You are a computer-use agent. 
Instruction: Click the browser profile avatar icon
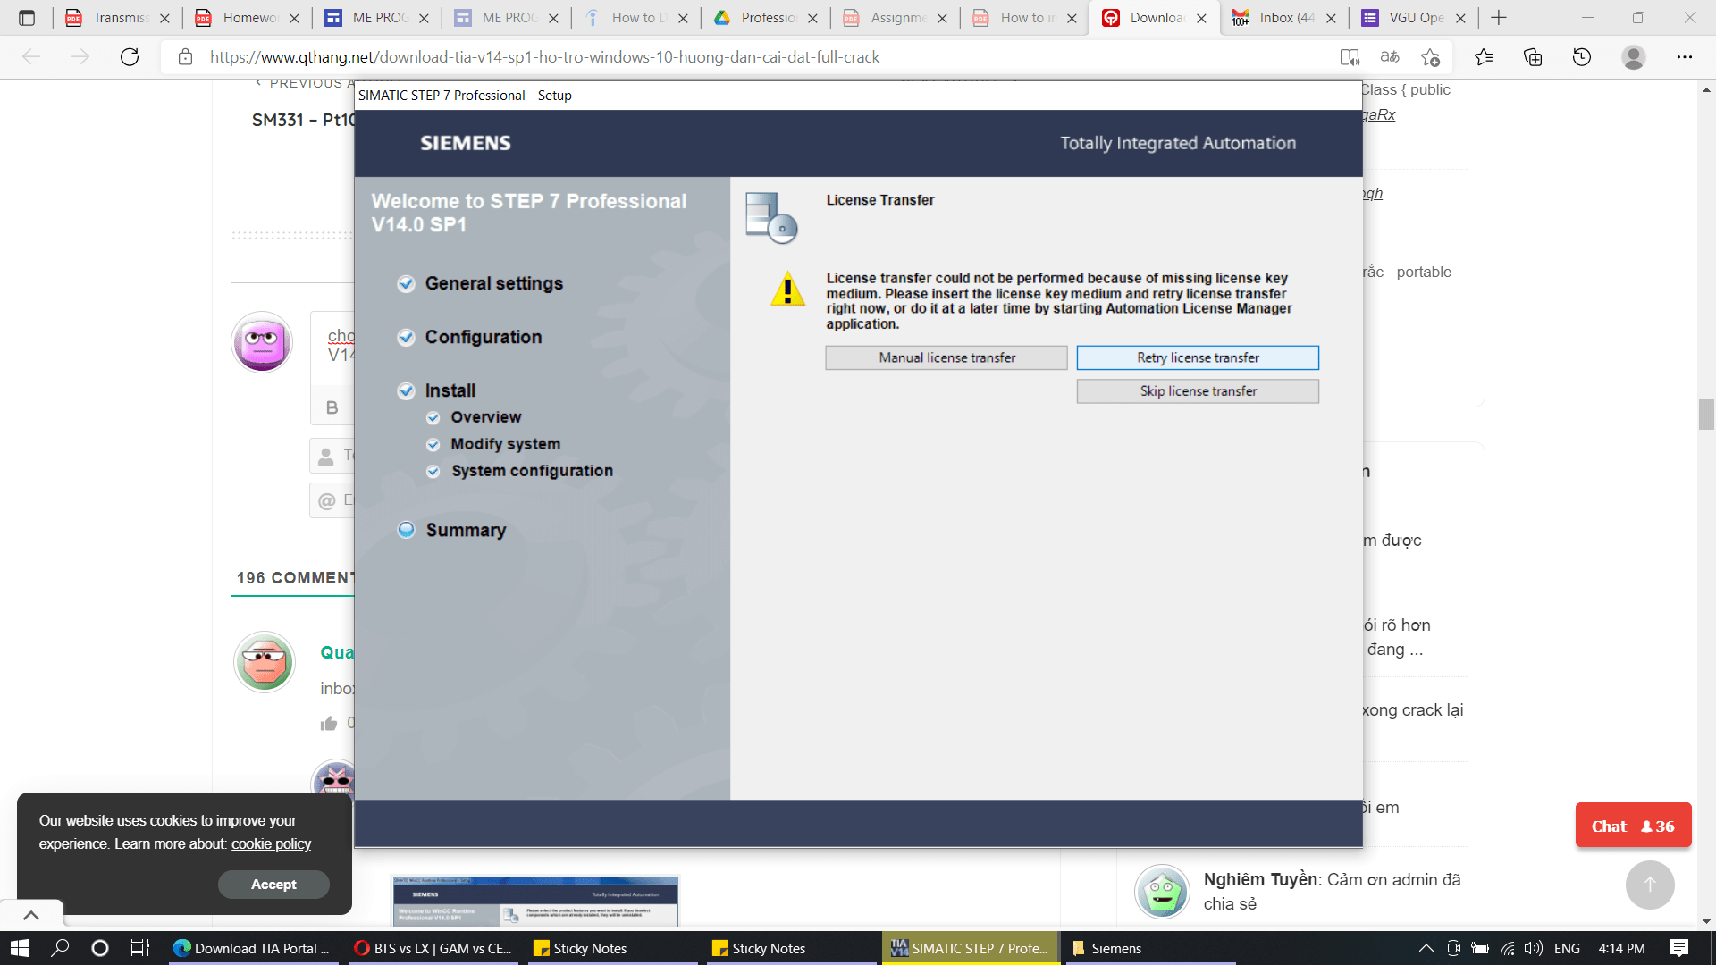click(1633, 57)
